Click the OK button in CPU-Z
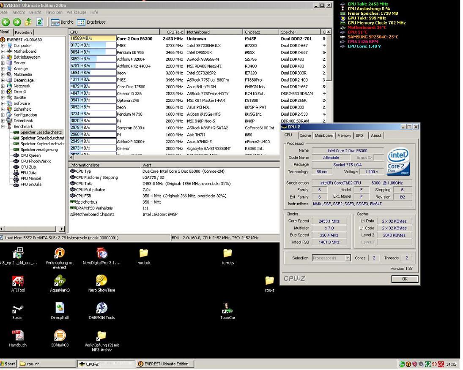This screenshot has width=463, height=370. 405,279
